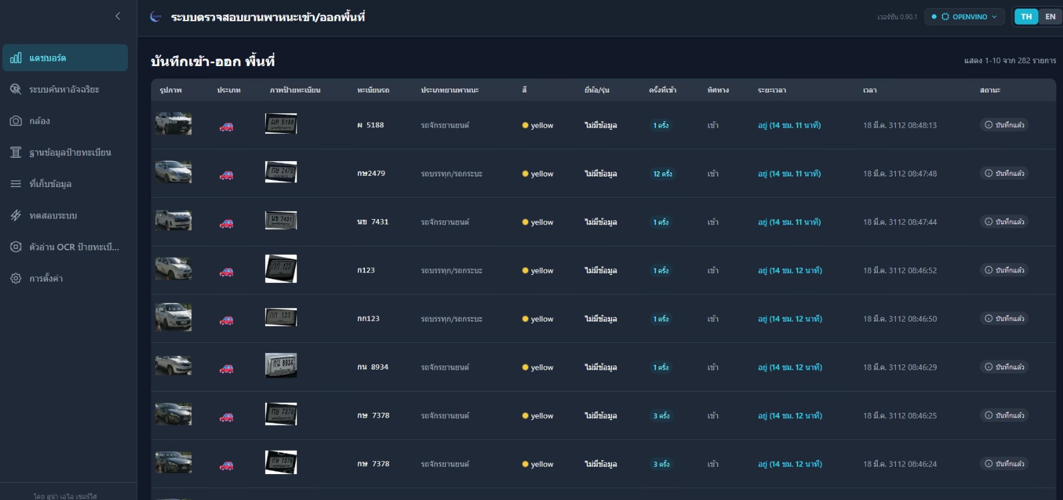Click the status button on กษ2479 row
Image resolution: width=1063 pixels, height=500 pixels.
[1004, 173]
